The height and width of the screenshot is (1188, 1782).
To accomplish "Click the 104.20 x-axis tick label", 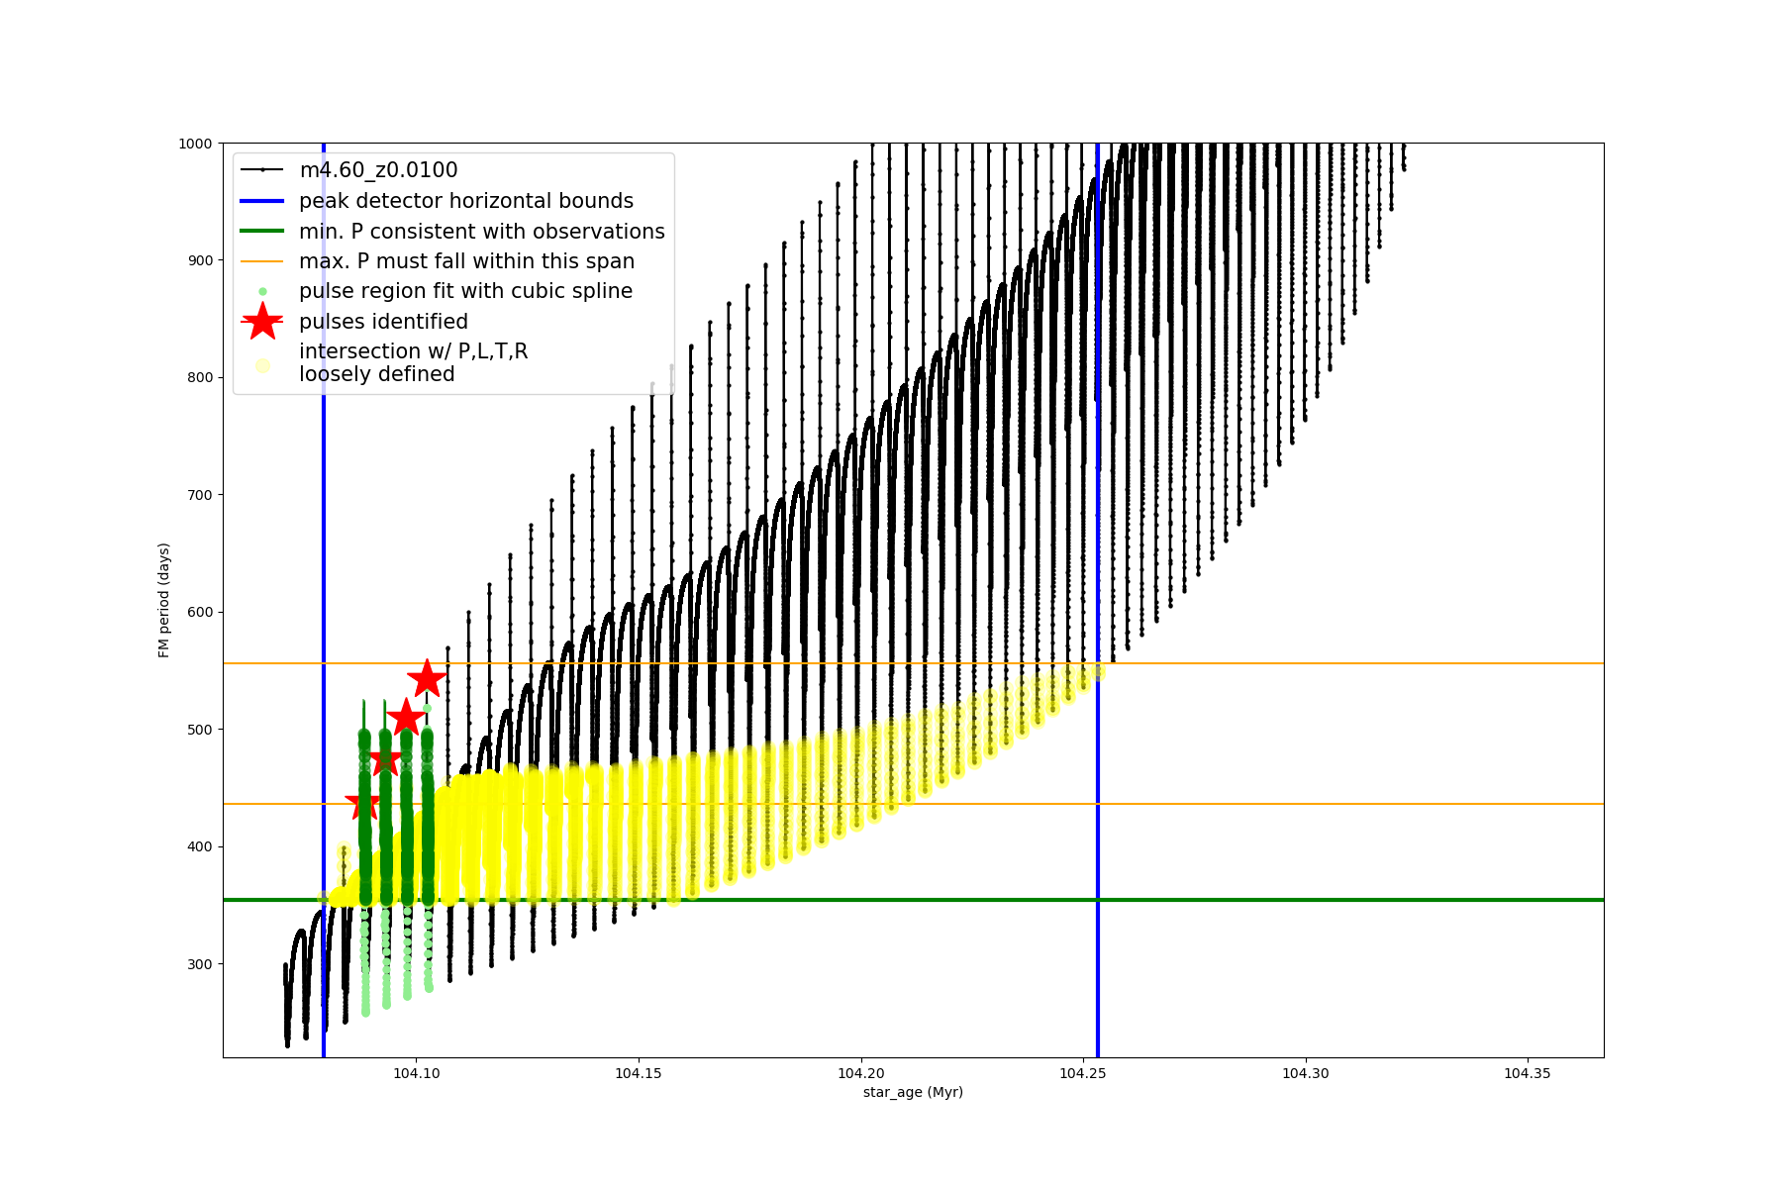I will point(860,1073).
